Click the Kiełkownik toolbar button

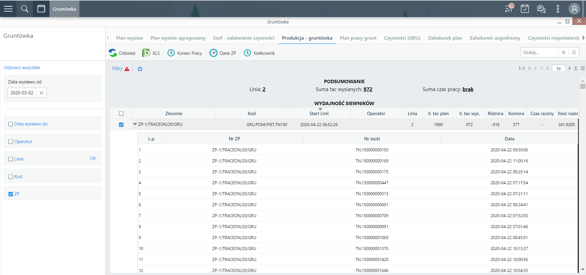pyautogui.click(x=259, y=53)
